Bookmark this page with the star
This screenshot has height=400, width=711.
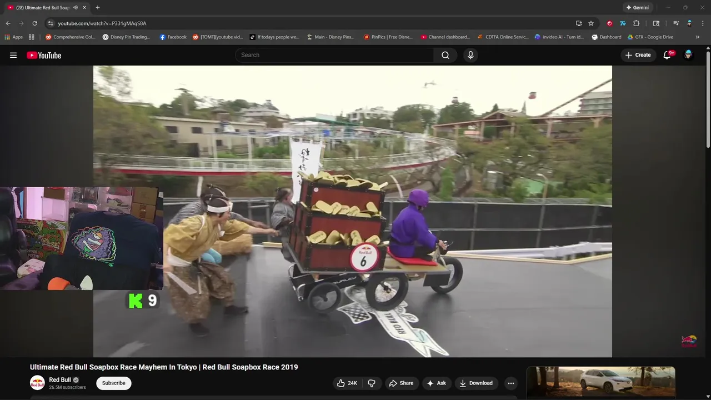click(x=591, y=23)
